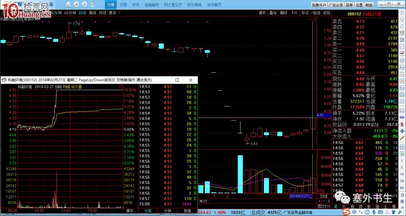Click the pencil drawing sidebar icon
This screenshot has width=406, height=216.
click(x=402, y=138)
